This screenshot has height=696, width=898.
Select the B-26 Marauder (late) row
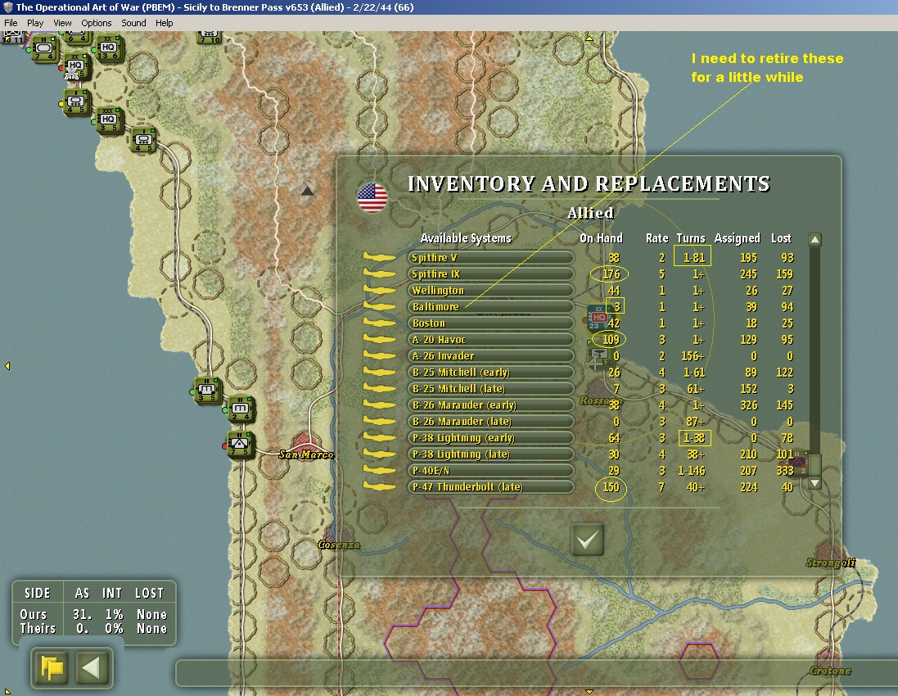[x=490, y=422]
